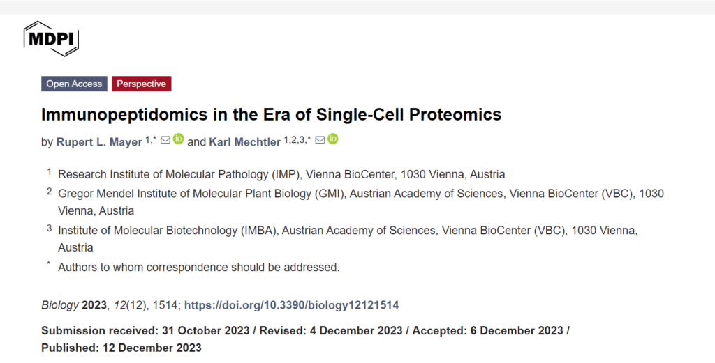715x363 pixels.
Task: Click the Gregor Mendel Institute affiliation text
Action: point(360,193)
